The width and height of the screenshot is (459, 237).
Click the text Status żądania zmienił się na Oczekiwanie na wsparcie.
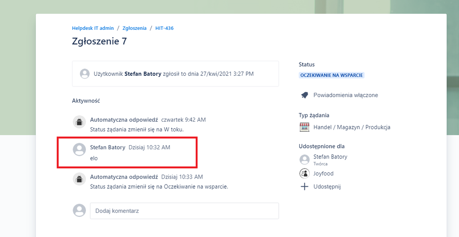159,186
